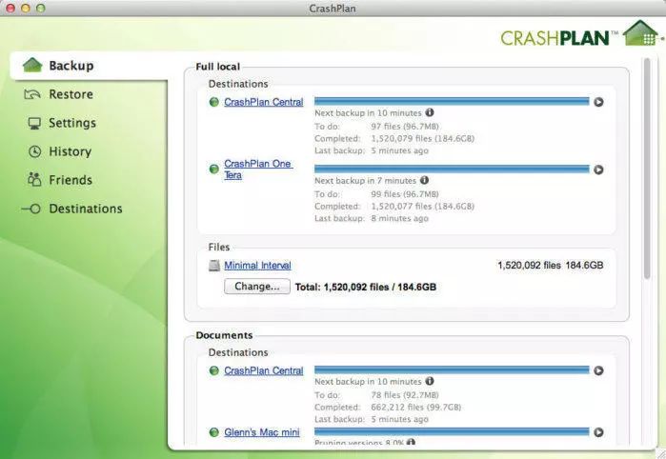Open the Backup section in sidebar
The image size is (666, 459).
89,66
